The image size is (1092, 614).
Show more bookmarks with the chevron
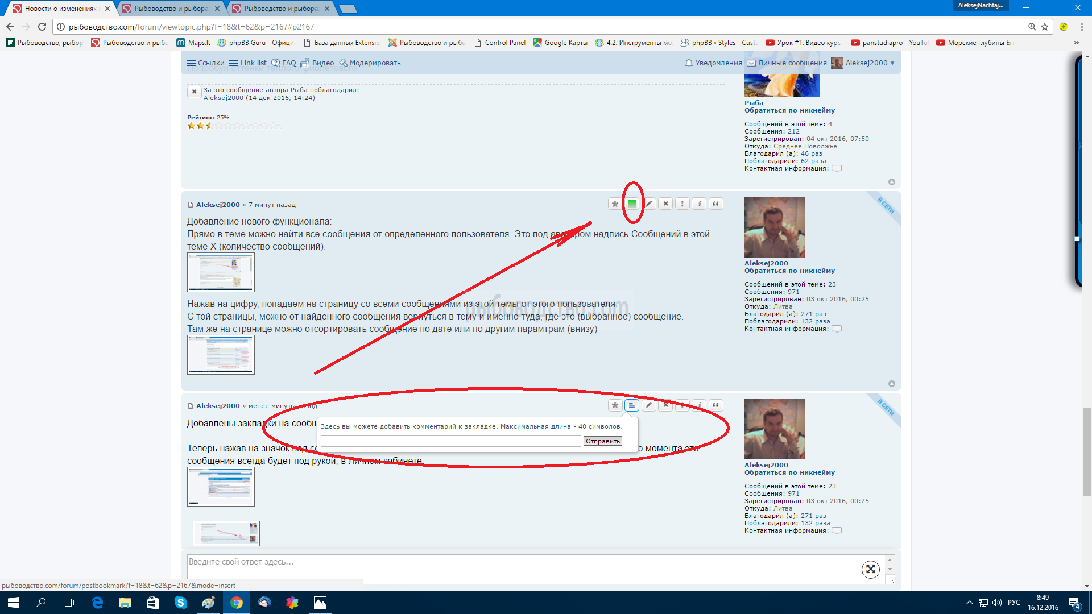click(x=1076, y=43)
